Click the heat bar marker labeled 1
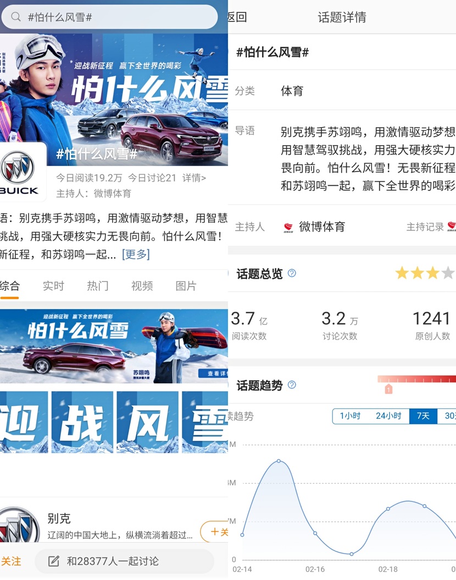 click(388, 389)
